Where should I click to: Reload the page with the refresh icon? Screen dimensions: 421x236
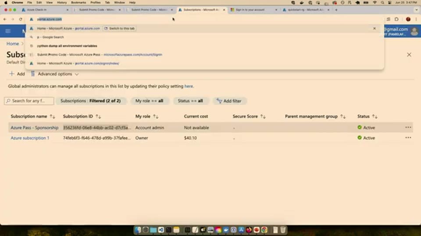21,19
